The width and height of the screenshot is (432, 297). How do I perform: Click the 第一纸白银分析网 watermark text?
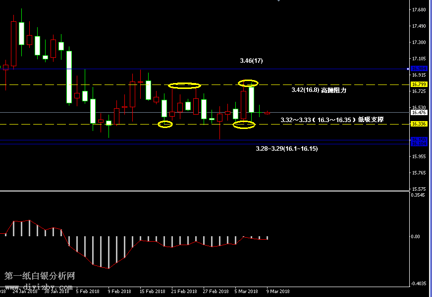[40, 276]
